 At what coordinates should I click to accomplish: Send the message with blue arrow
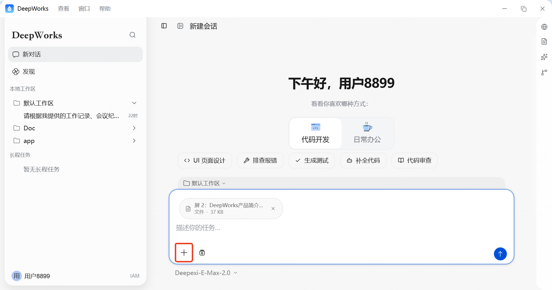pyautogui.click(x=500, y=254)
